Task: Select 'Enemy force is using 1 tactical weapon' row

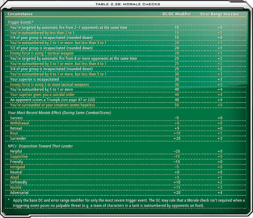Action: [126, 53]
